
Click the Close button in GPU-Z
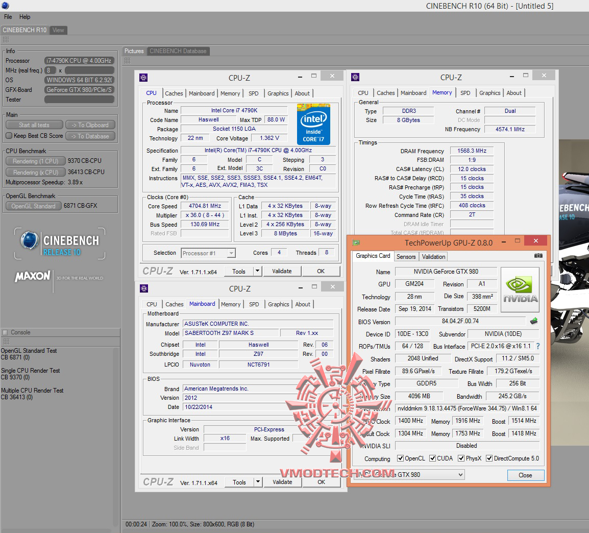coord(526,475)
